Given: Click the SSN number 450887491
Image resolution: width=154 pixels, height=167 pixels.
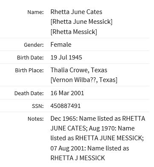Looking at the screenshot, I should (66, 106).
